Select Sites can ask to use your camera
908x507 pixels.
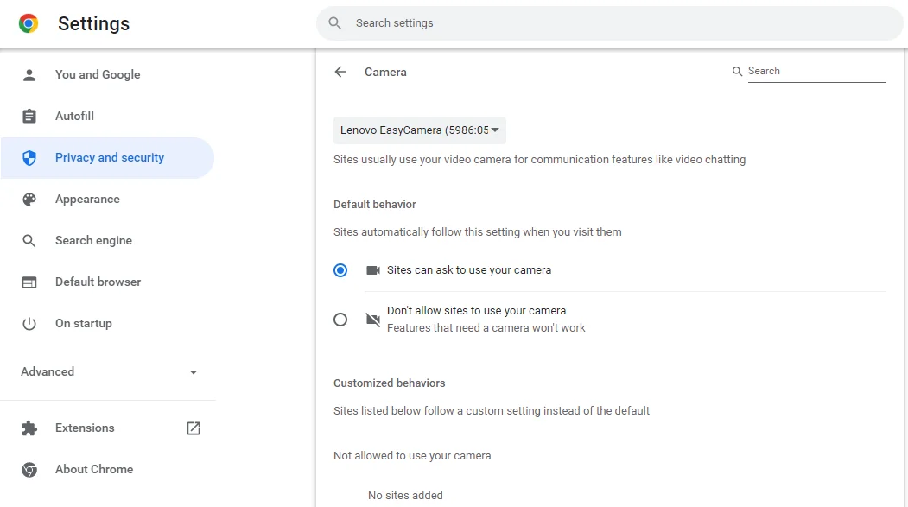coord(340,270)
